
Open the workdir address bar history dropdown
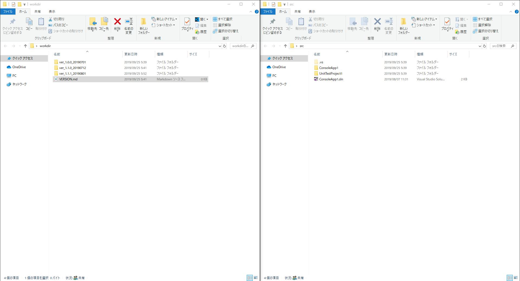coord(220,46)
